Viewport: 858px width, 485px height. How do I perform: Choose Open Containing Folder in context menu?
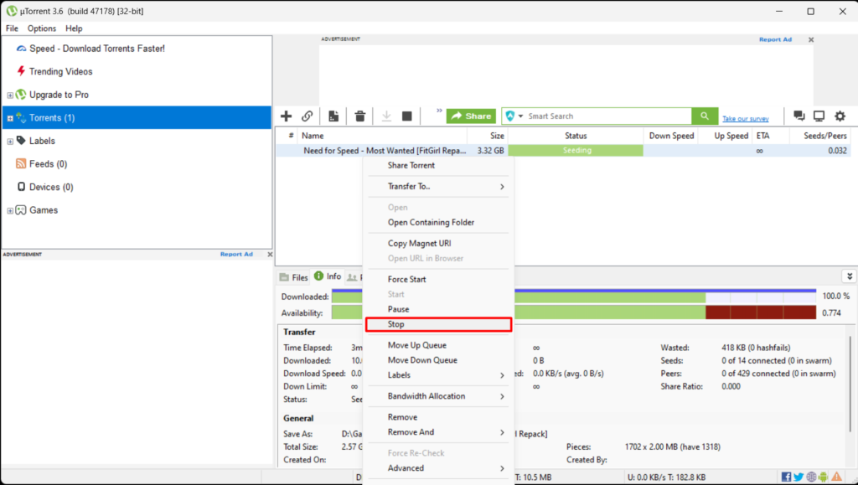click(431, 223)
